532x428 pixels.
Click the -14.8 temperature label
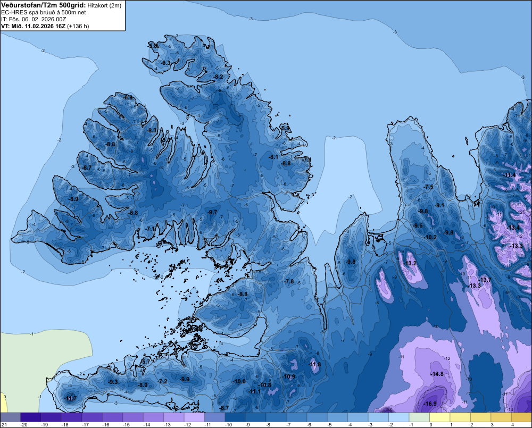(x=437, y=374)
